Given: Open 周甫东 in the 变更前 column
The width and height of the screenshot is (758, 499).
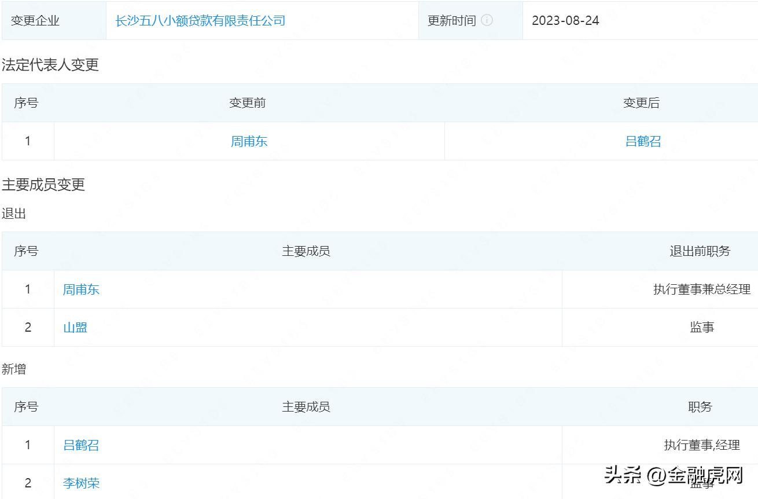Looking at the screenshot, I should coord(249,141).
